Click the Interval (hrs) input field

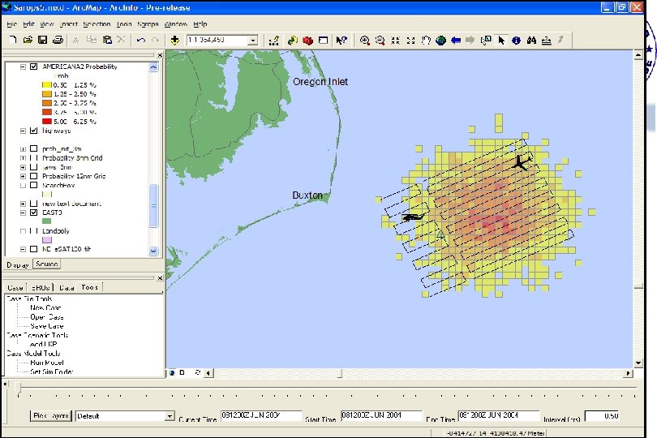click(x=601, y=415)
